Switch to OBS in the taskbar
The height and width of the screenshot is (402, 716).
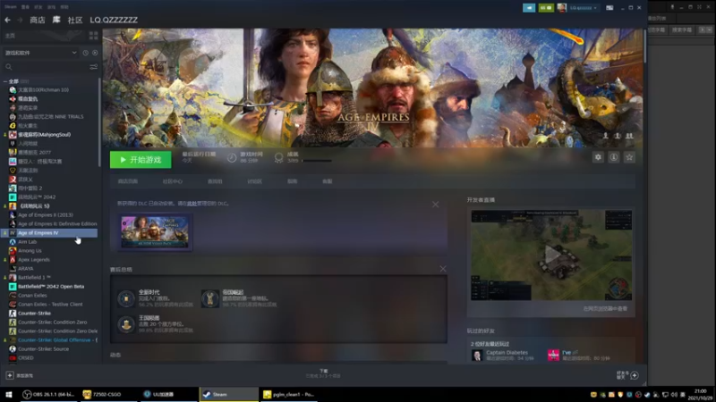point(48,394)
